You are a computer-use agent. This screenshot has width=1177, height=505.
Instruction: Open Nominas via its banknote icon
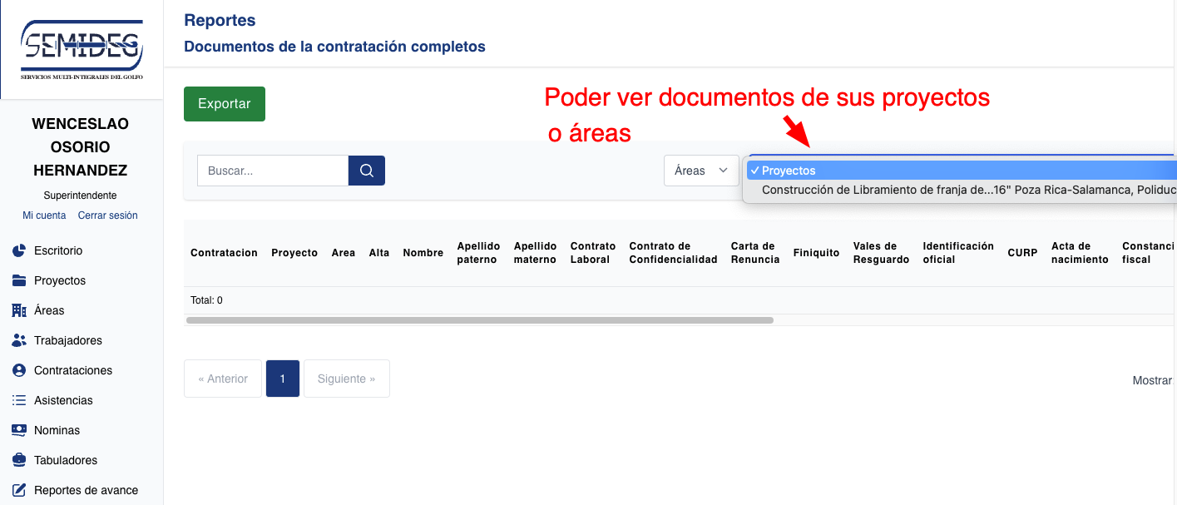point(19,430)
